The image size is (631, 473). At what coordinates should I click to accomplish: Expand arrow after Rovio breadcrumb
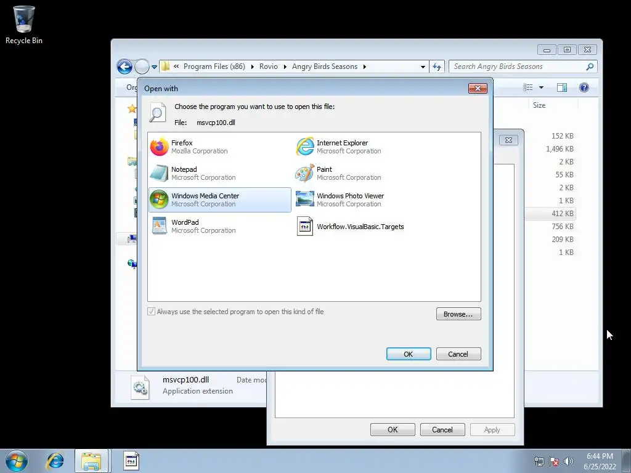(285, 67)
